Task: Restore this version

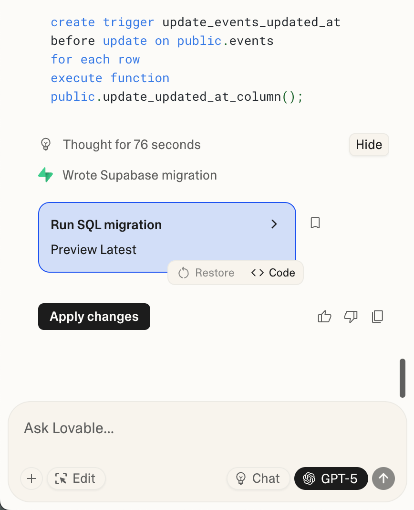Action: pyautogui.click(x=207, y=273)
